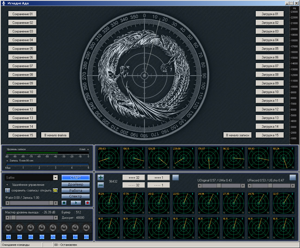Click the speaker knob above channel button 6

[64, 227]
